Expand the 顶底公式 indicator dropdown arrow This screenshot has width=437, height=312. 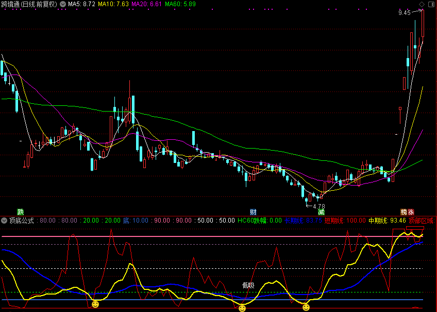(4, 221)
